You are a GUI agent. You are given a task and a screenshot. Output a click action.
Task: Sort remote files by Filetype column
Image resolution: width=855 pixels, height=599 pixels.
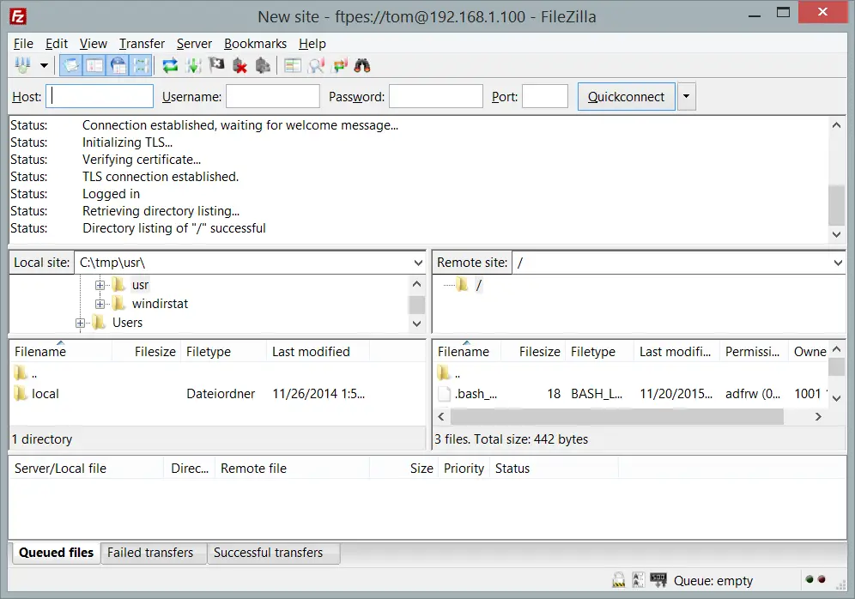coord(599,352)
